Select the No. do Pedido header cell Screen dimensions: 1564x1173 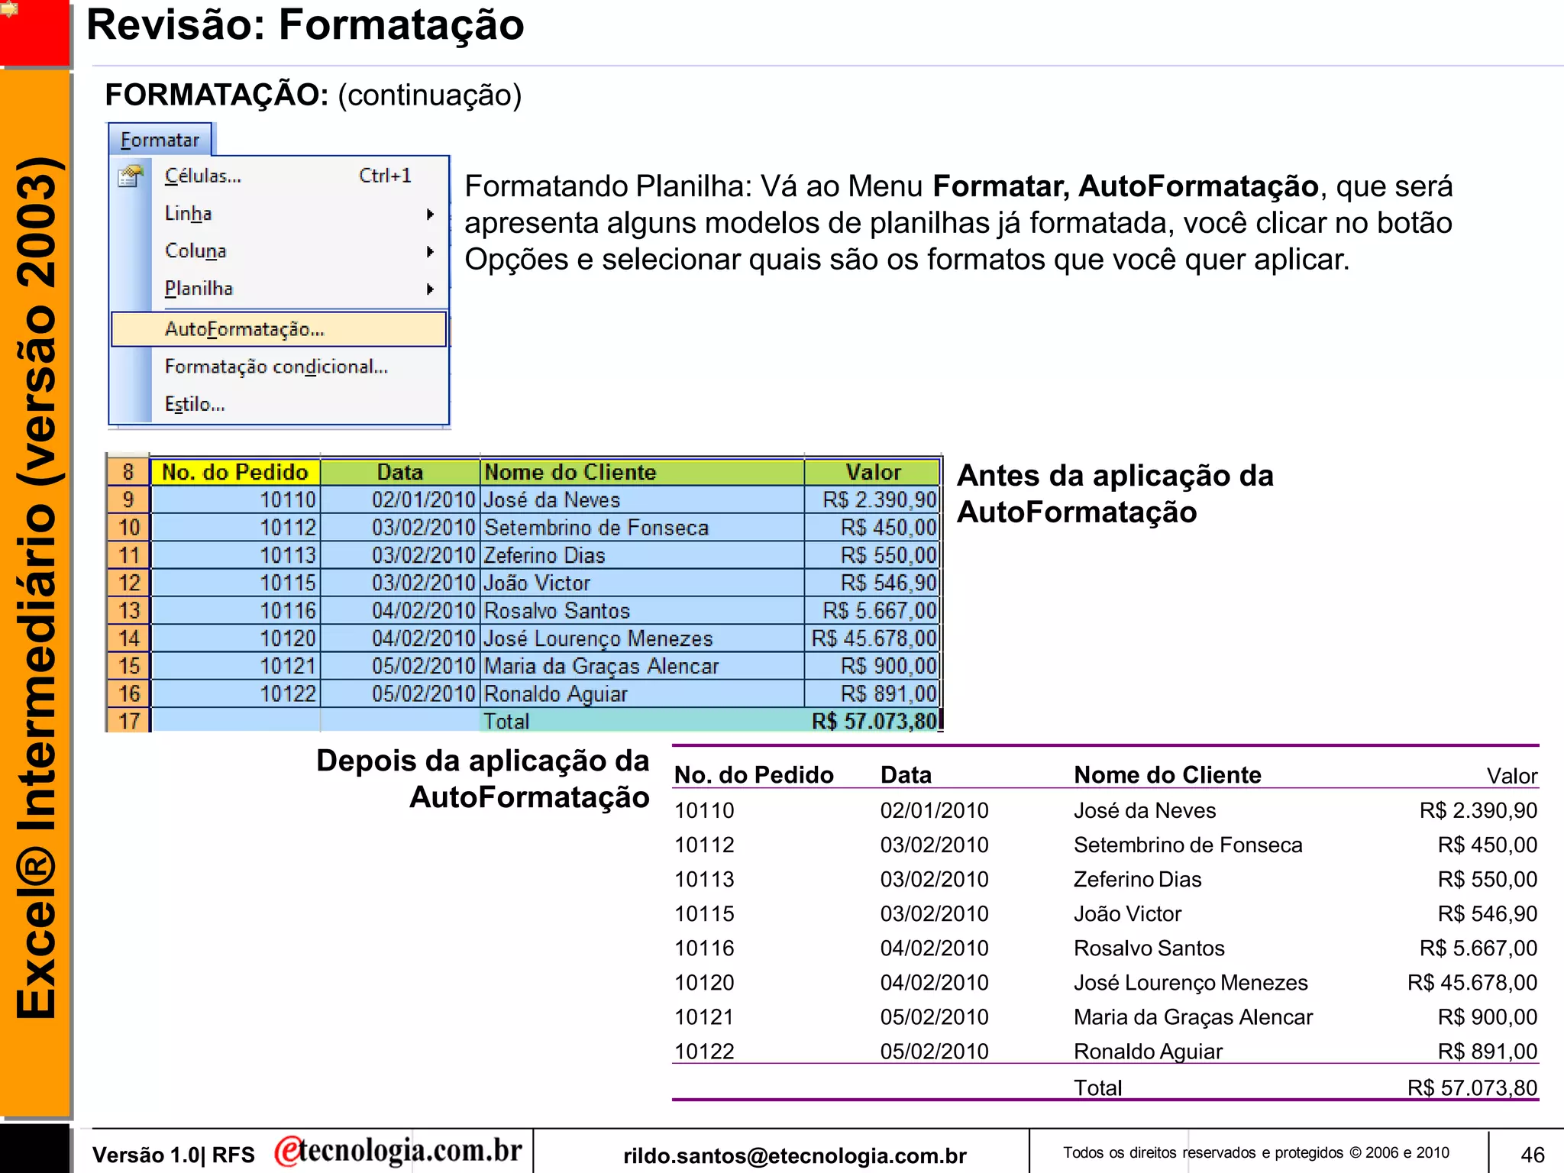[235, 472]
